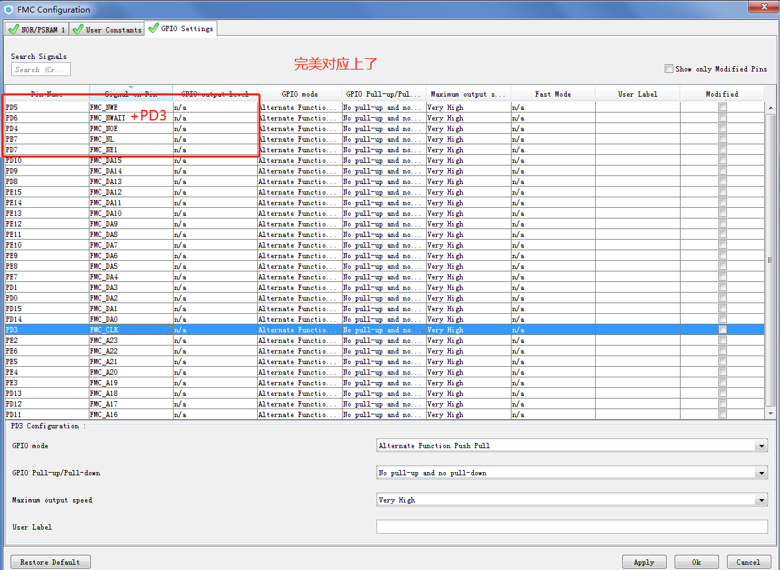This screenshot has height=570, width=780.
Task: Check the Modified checkbox for PD3 row
Action: coord(722,328)
